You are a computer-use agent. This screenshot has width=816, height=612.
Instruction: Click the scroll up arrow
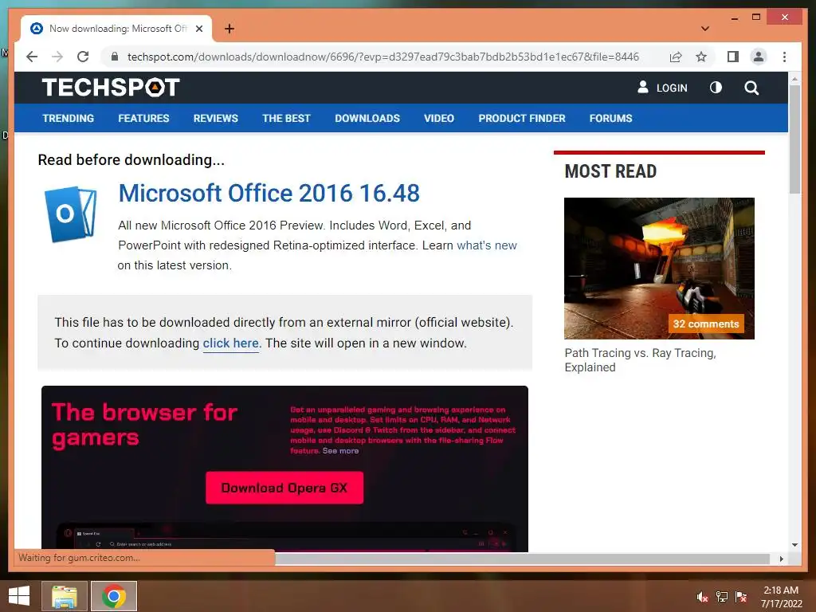pos(794,79)
